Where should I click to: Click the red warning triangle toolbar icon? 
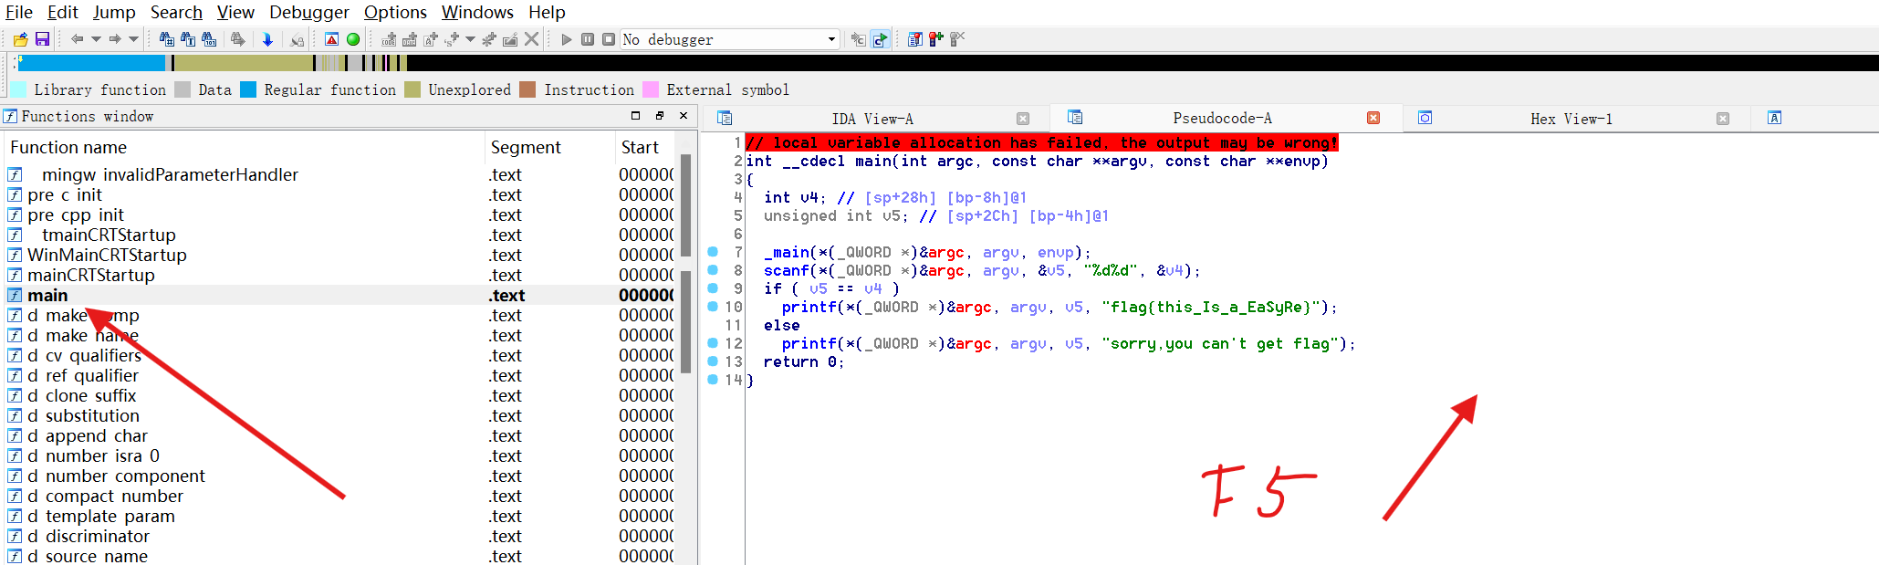pyautogui.click(x=332, y=39)
